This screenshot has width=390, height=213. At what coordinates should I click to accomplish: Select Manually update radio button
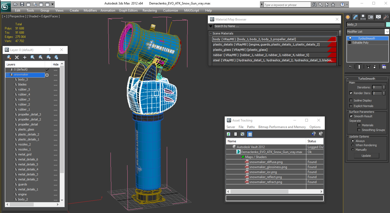[353, 150]
